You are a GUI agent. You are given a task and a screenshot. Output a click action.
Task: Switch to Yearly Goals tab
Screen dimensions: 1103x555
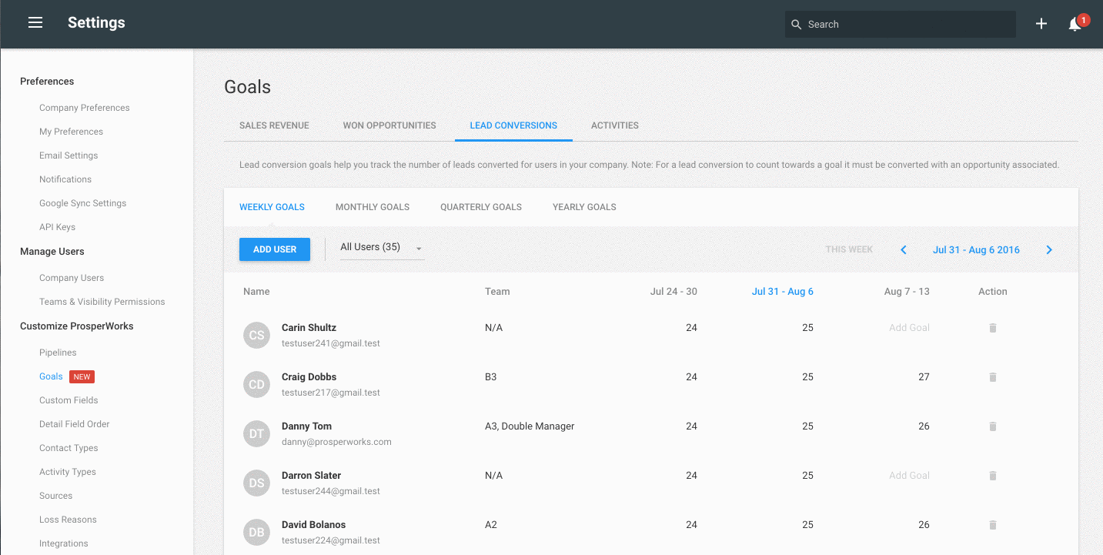(x=584, y=207)
